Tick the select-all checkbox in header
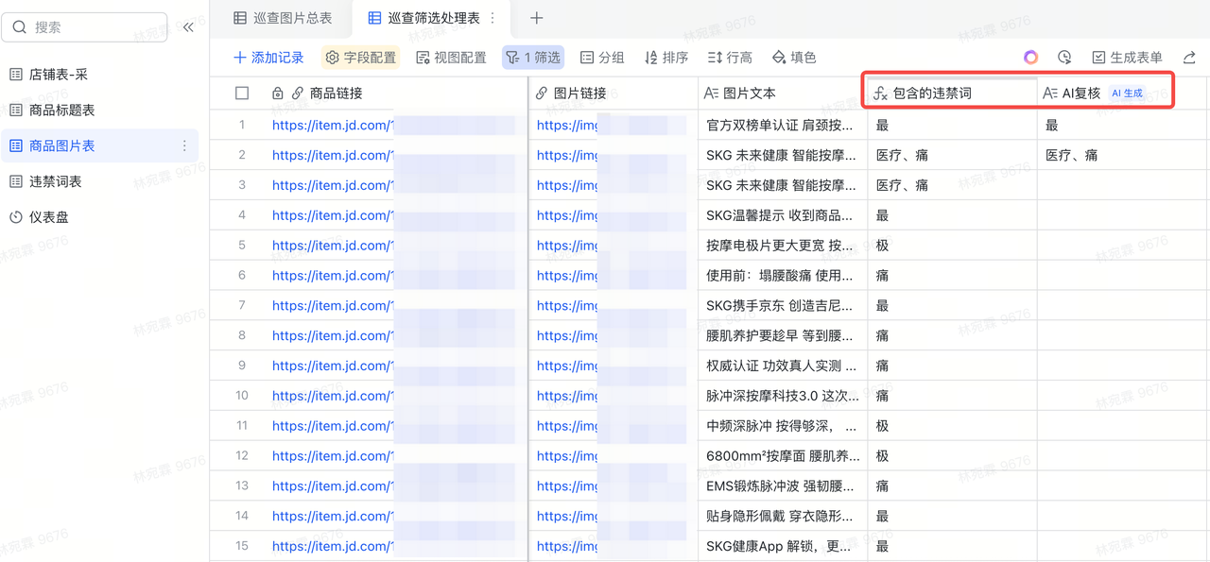The width and height of the screenshot is (1210, 562). pos(242,94)
